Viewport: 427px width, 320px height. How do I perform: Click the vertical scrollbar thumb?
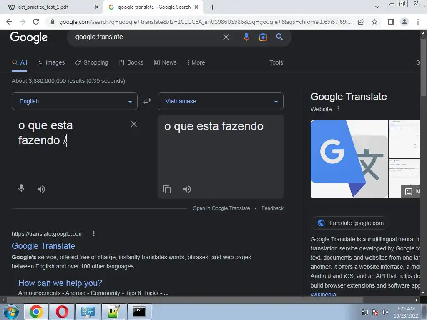point(423,67)
